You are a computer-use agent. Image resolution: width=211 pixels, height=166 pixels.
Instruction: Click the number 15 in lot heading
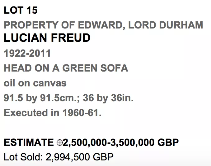pyautogui.click(x=32, y=10)
